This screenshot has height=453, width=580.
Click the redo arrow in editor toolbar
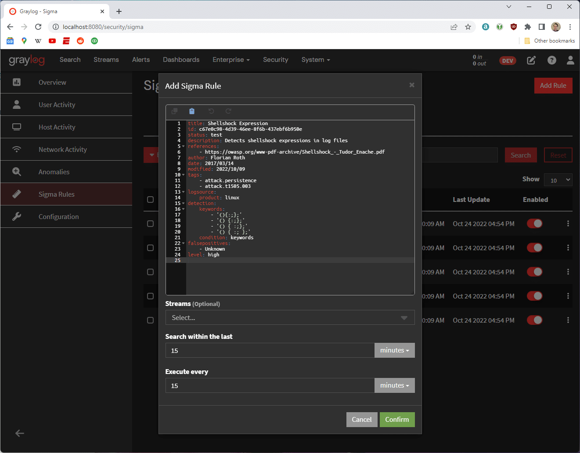pyautogui.click(x=228, y=111)
